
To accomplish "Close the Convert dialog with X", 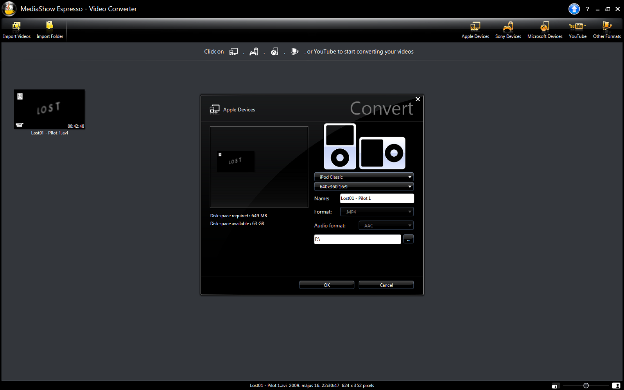I will click(x=418, y=99).
